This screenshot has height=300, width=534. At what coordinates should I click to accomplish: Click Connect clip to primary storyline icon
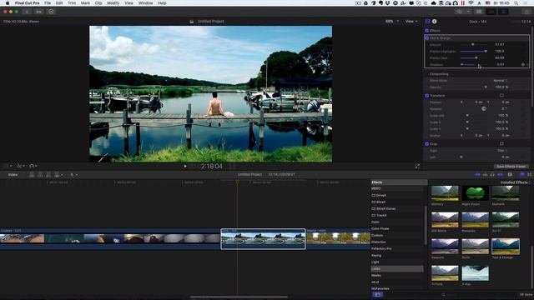32,175
